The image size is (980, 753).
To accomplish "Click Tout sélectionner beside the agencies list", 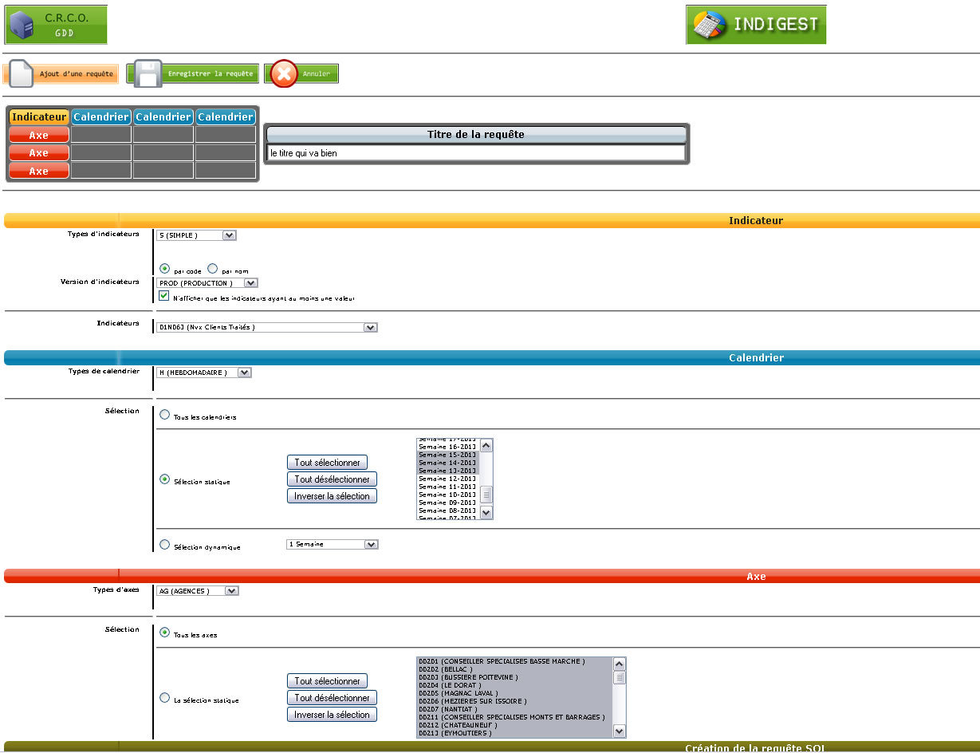I will [x=327, y=681].
